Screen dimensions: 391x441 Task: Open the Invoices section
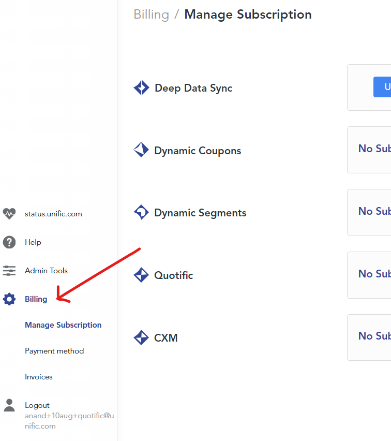coord(38,377)
